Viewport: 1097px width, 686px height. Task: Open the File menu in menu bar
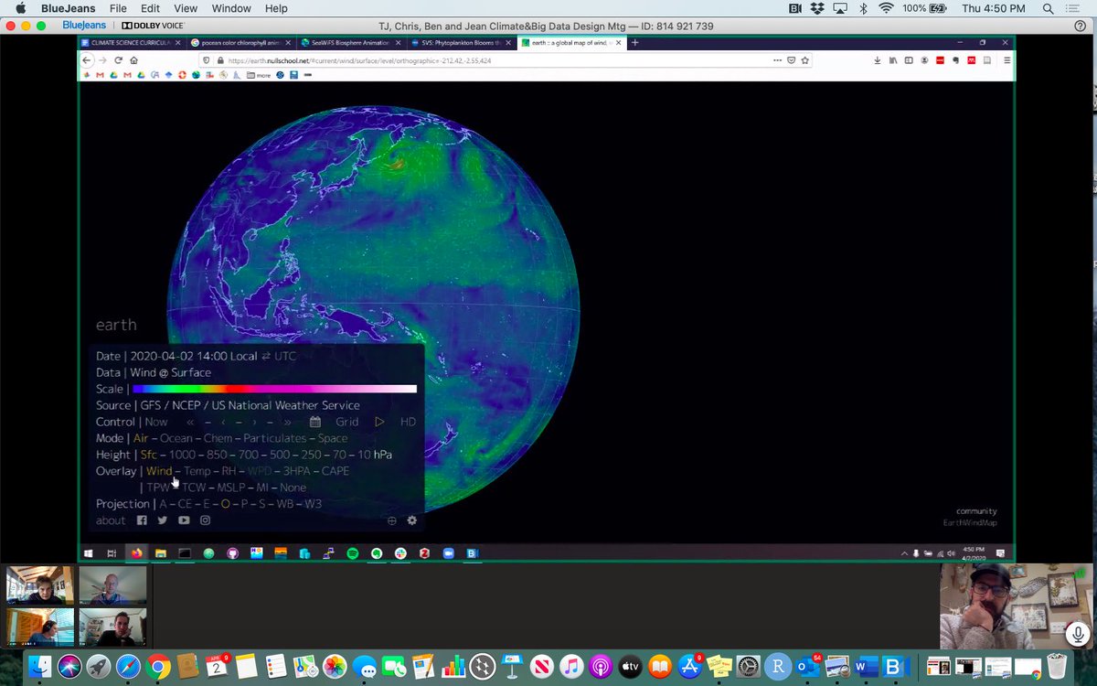click(x=118, y=8)
